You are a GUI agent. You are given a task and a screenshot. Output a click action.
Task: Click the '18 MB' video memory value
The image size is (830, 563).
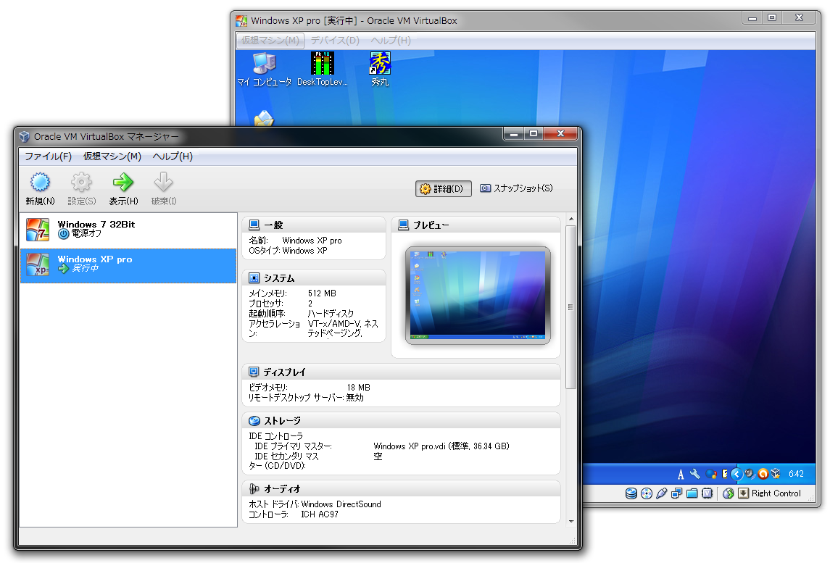point(358,388)
